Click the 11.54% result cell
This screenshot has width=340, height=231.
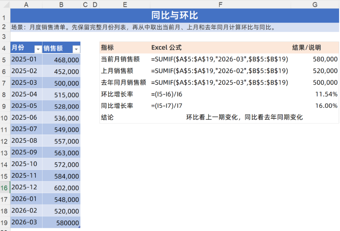(315, 94)
